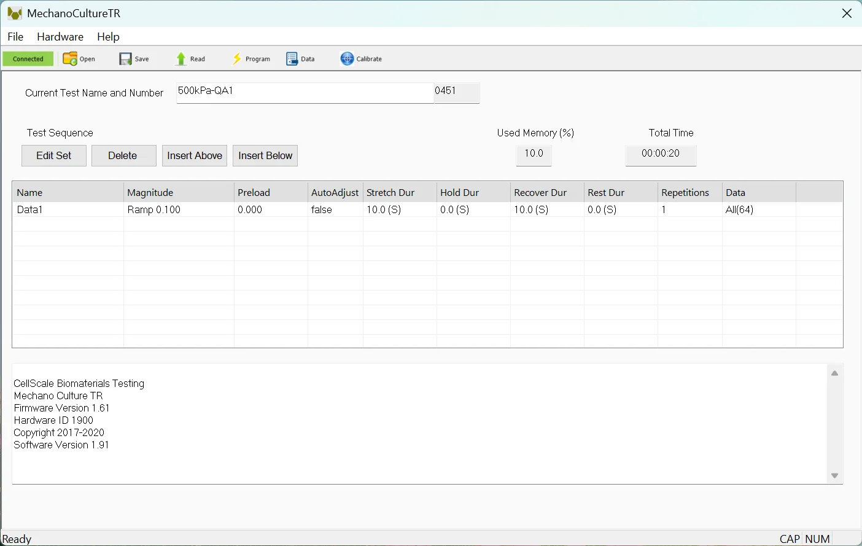Screen dimensions: 862x546
Task: Click the Copyright 2017-2020 log line
Action: (x=59, y=432)
